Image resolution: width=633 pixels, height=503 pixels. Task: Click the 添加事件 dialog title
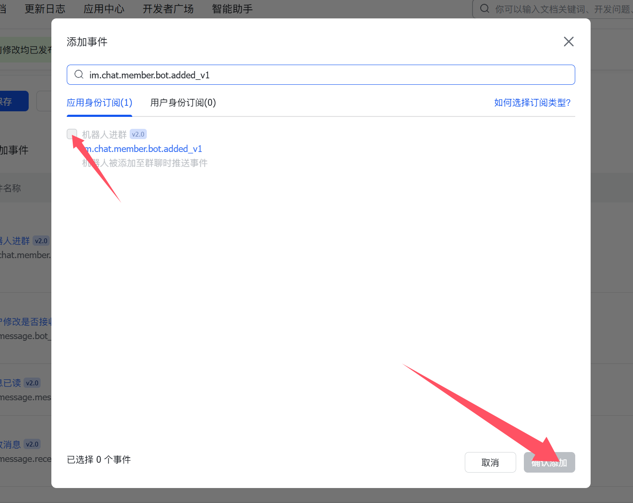point(87,42)
